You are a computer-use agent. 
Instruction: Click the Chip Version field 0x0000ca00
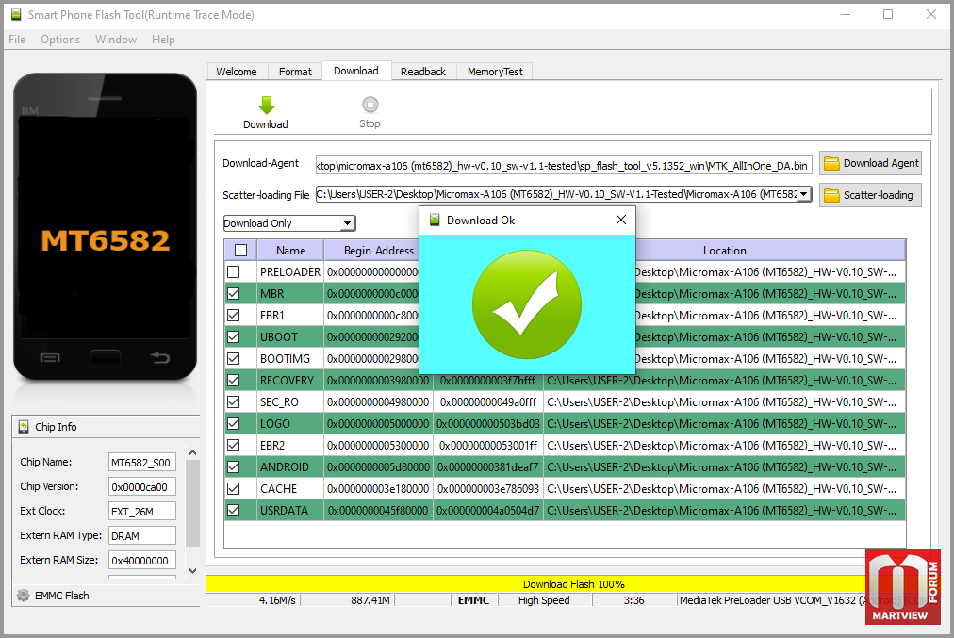coord(142,486)
